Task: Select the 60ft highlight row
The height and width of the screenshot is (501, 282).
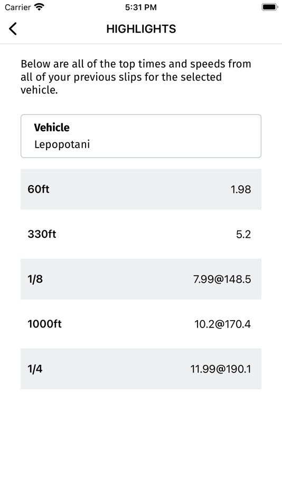Action: [141, 189]
